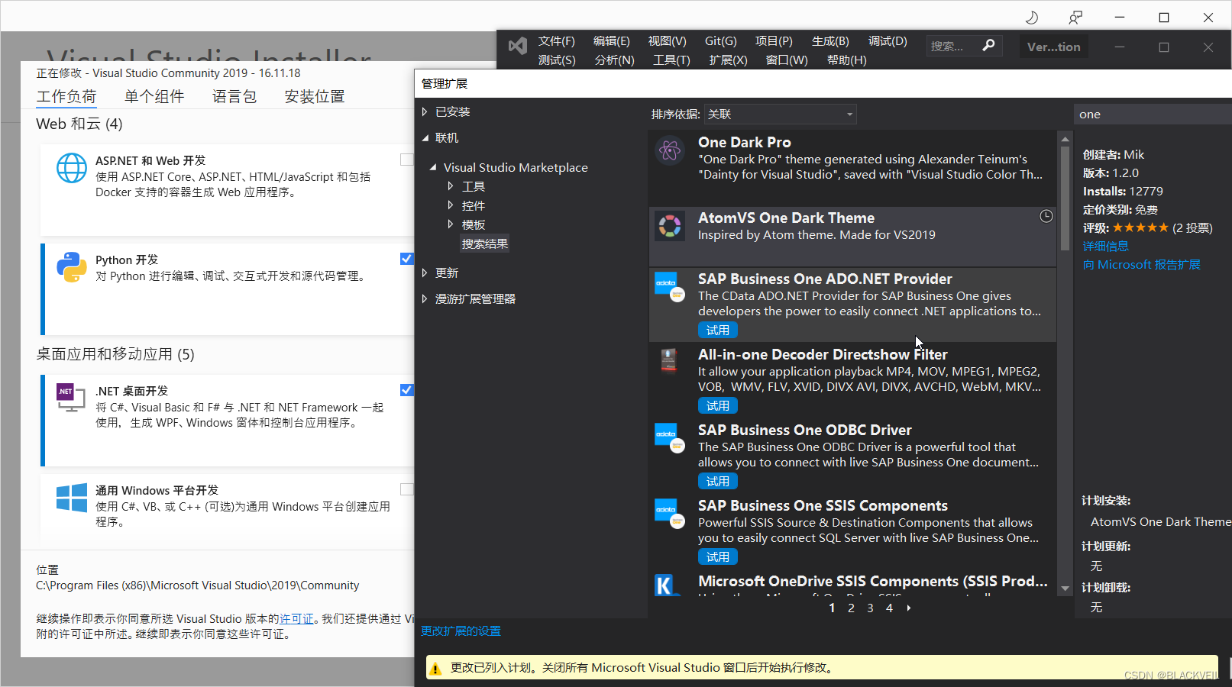Image resolution: width=1232 pixels, height=687 pixels.
Task: Click the feedback person icon in installer
Action: coord(1075,17)
